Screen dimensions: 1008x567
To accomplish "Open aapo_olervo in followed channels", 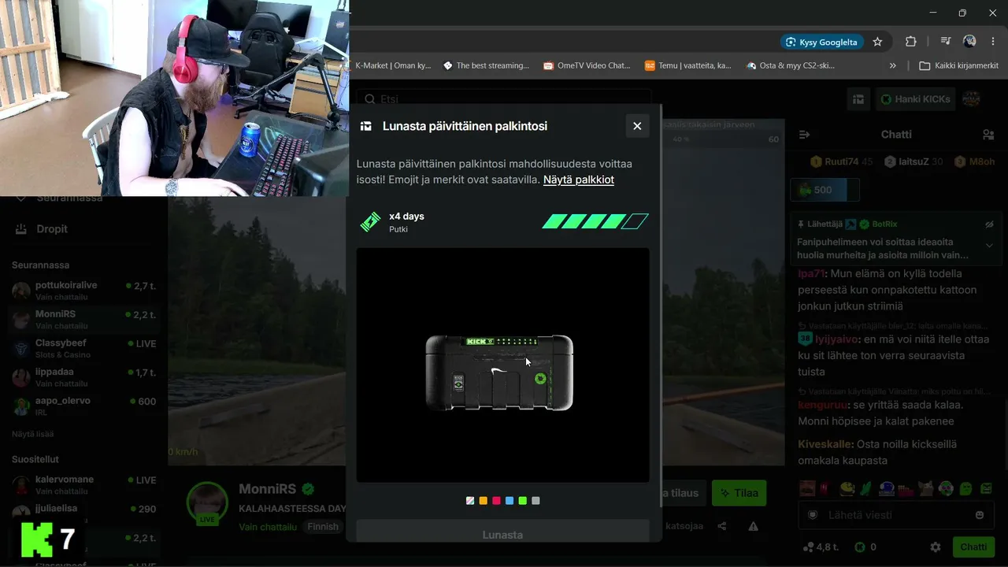I will click(84, 406).
